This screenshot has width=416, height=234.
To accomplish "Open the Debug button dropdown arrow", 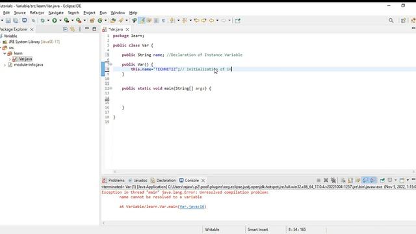I will (48, 20).
